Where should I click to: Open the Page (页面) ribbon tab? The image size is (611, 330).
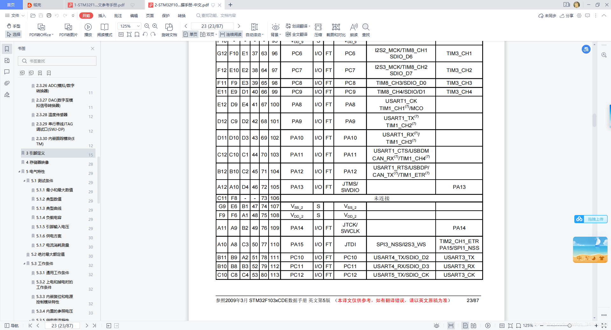pos(150,16)
